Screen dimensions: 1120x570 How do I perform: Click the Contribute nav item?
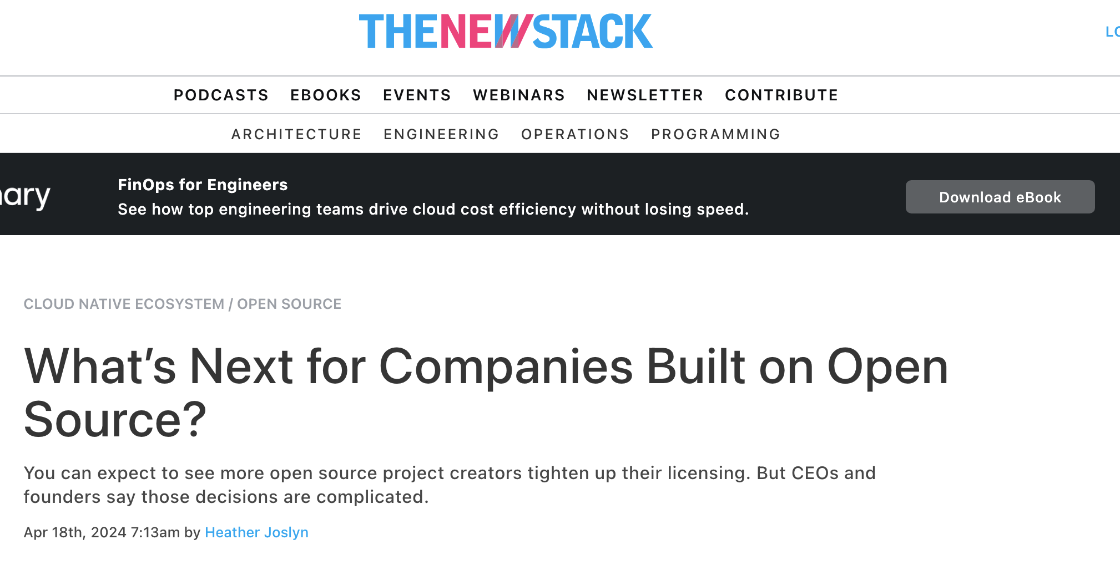coord(781,95)
